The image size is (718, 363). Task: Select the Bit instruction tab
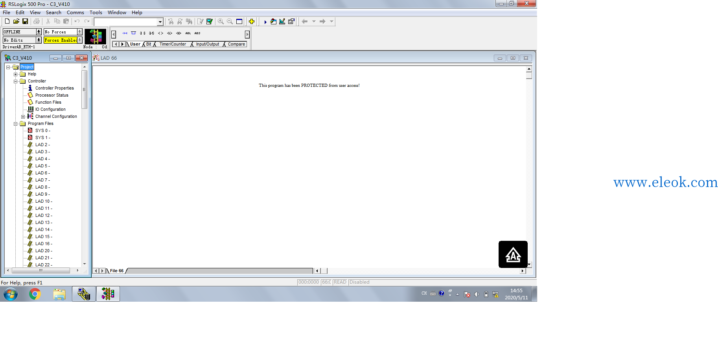click(149, 44)
